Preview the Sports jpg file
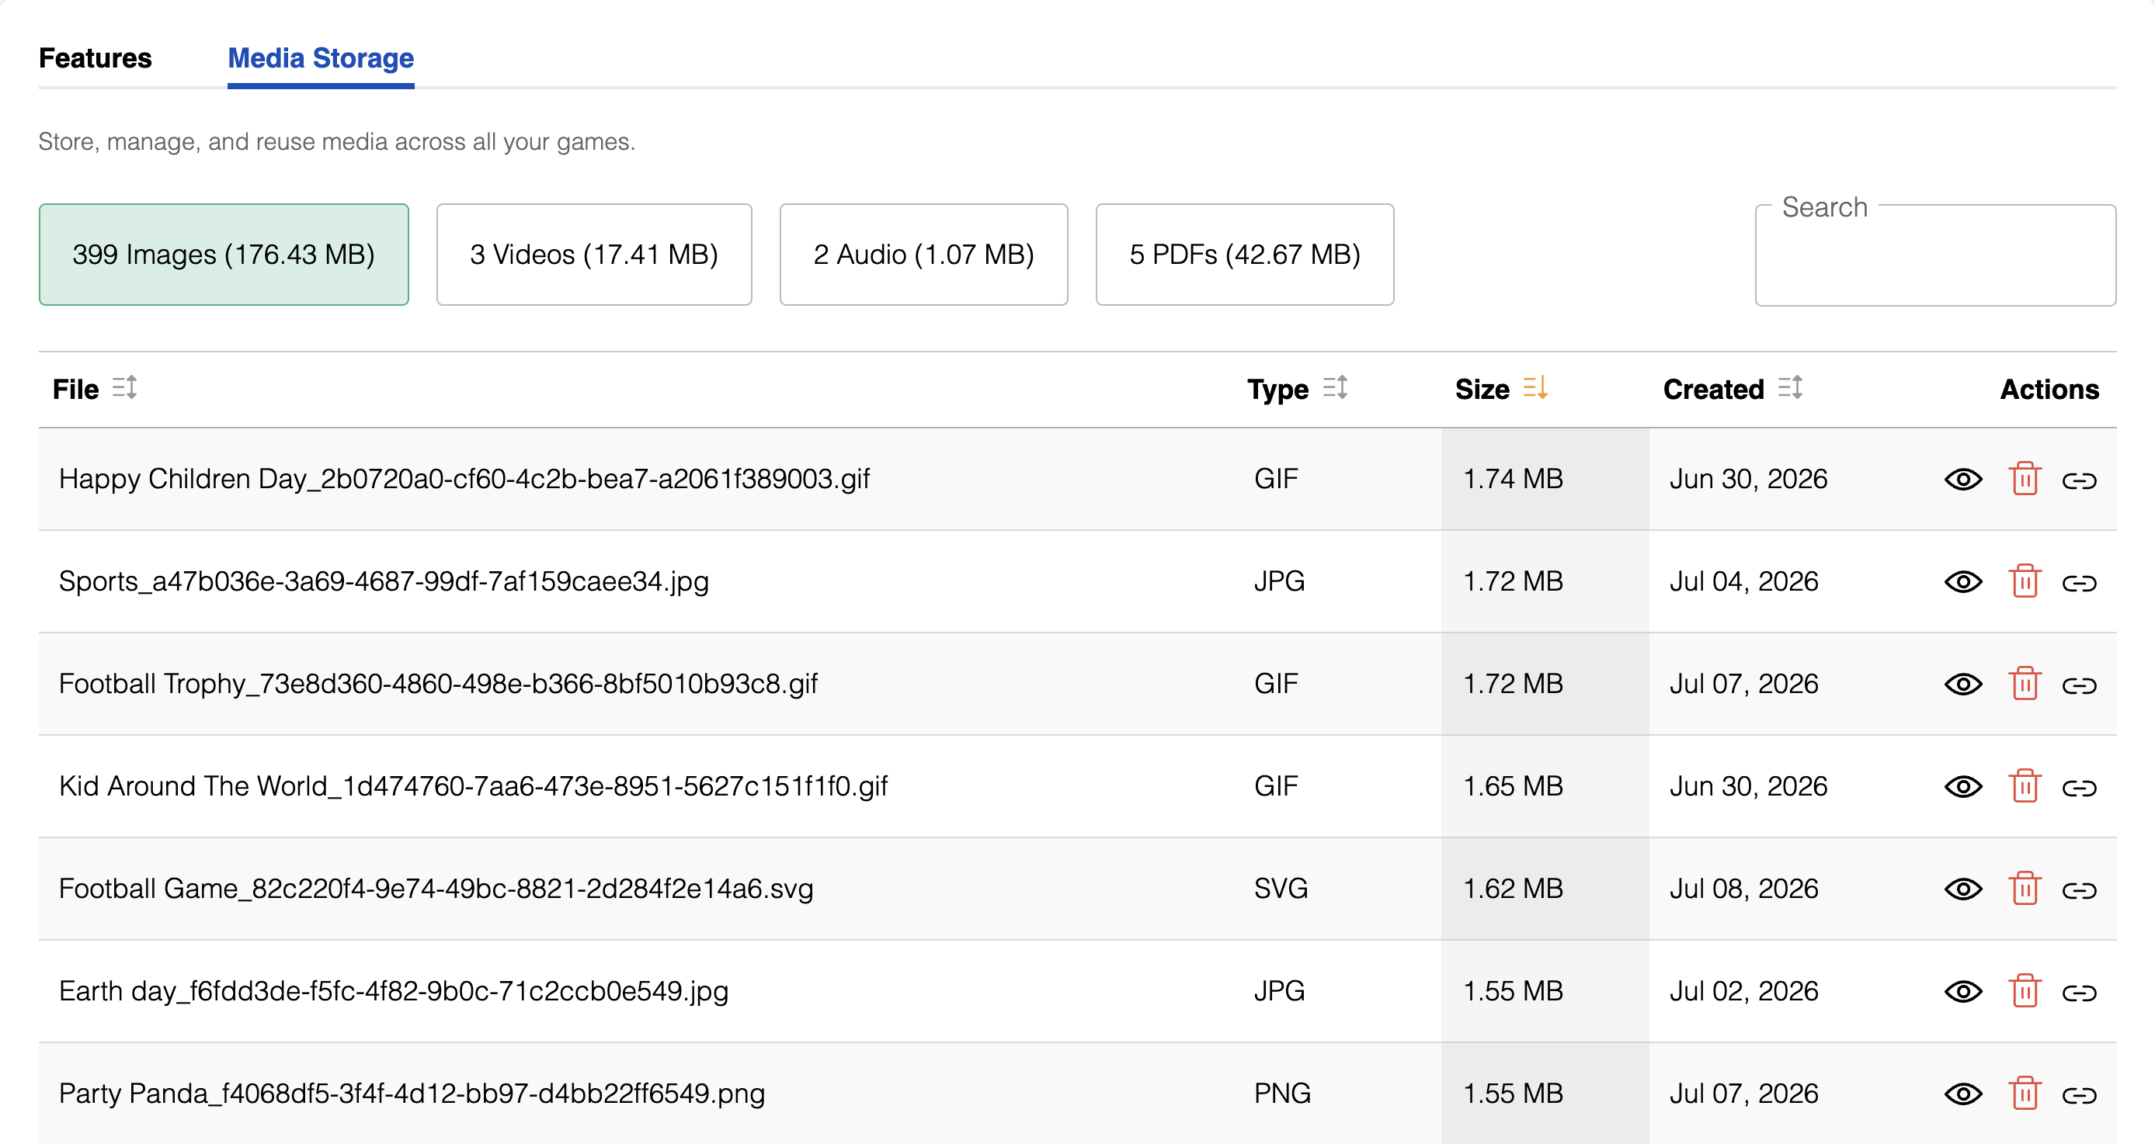 [x=1962, y=581]
